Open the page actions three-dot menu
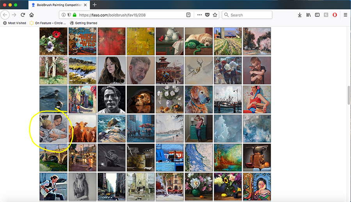Image resolution: width=351 pixels, height=202 pixels. pyautogui.click(x=199, y=15)
